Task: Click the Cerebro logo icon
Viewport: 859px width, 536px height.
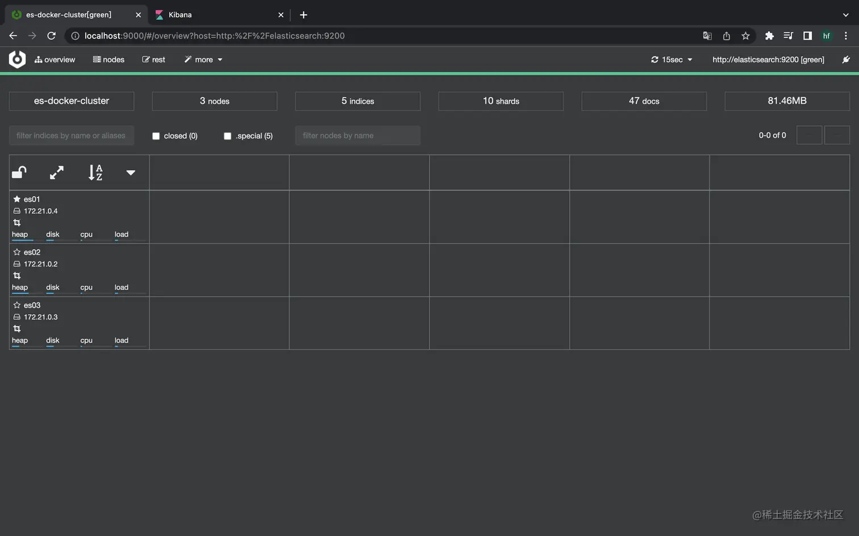Action: [18, 60]
